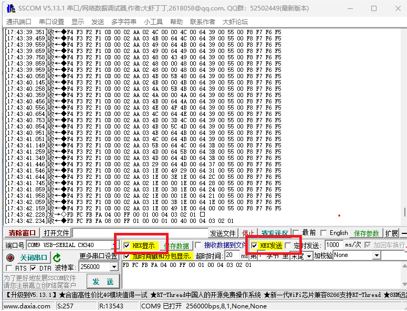Click the 升级到V5.13.1 ticker text
407x311 pixels.
(31, 295)
